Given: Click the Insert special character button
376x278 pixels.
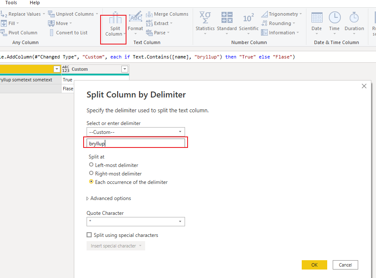Looking at the screenshot, I should click(x=116, y=246).
